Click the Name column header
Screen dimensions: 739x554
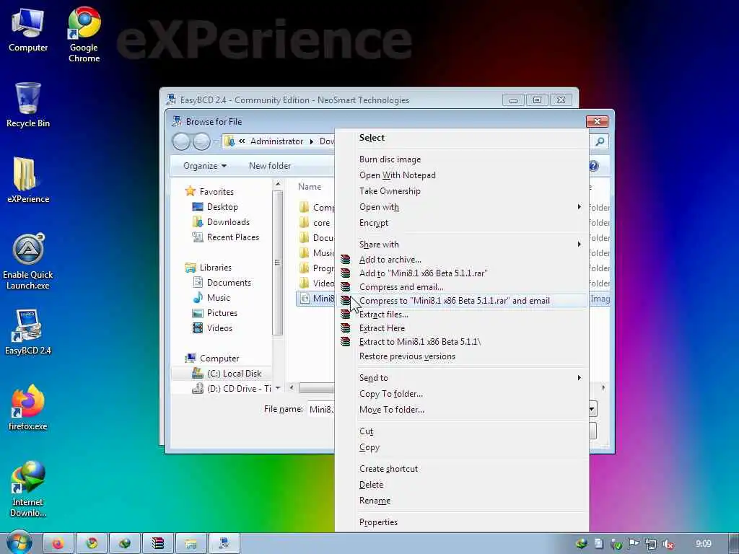coord(310,187)
